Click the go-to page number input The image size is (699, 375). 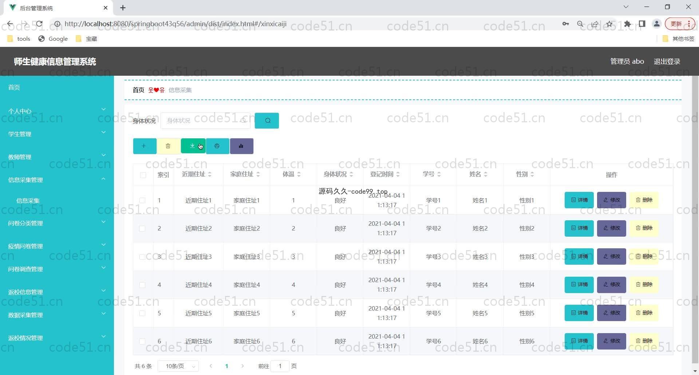280,366
